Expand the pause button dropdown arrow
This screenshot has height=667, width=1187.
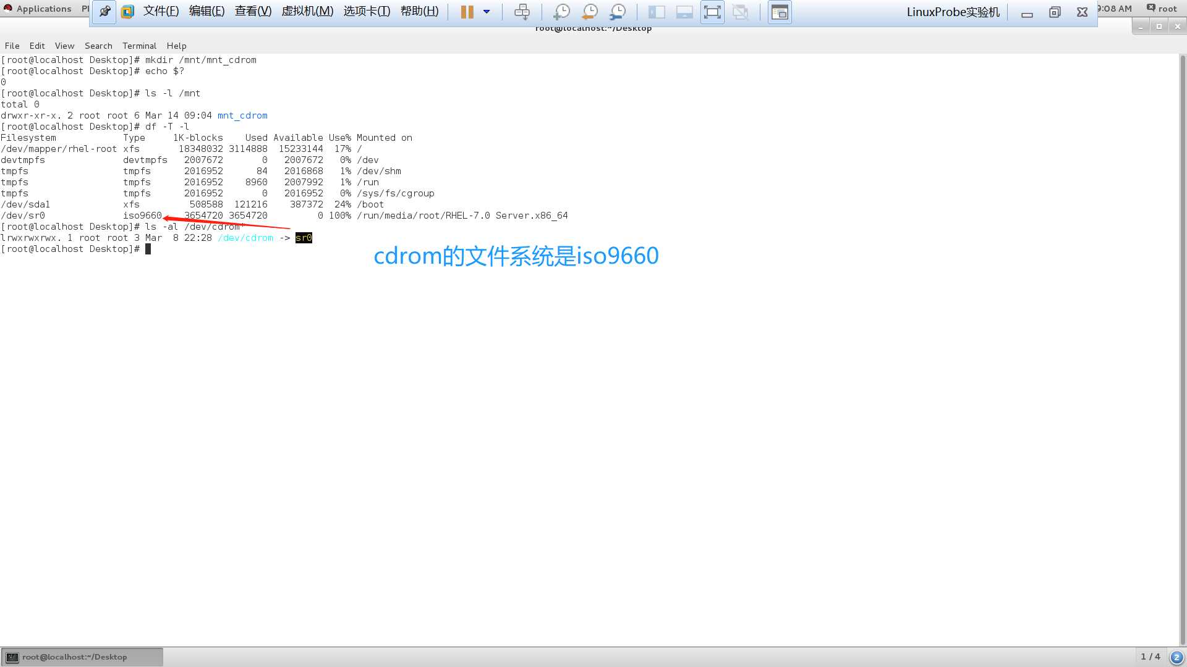point(487,10)
